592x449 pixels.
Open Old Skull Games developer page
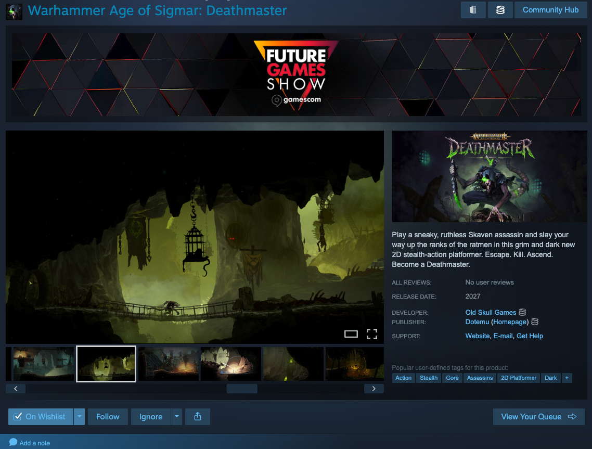[x=491, y=312]
